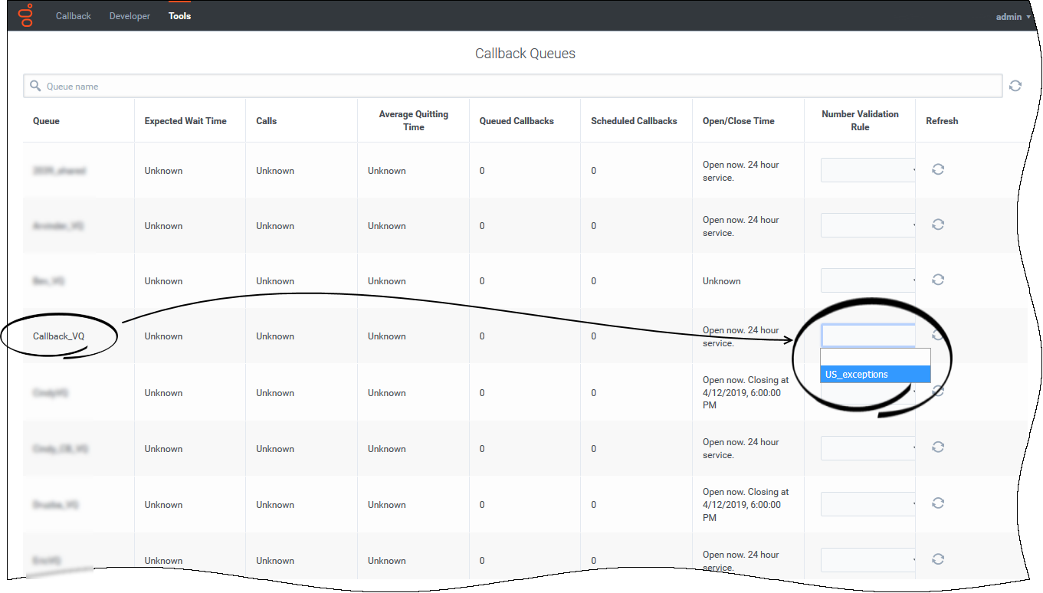Refresh the sixth row with 24 hour service
1043x593 pixels.
(x=937, y=447)
